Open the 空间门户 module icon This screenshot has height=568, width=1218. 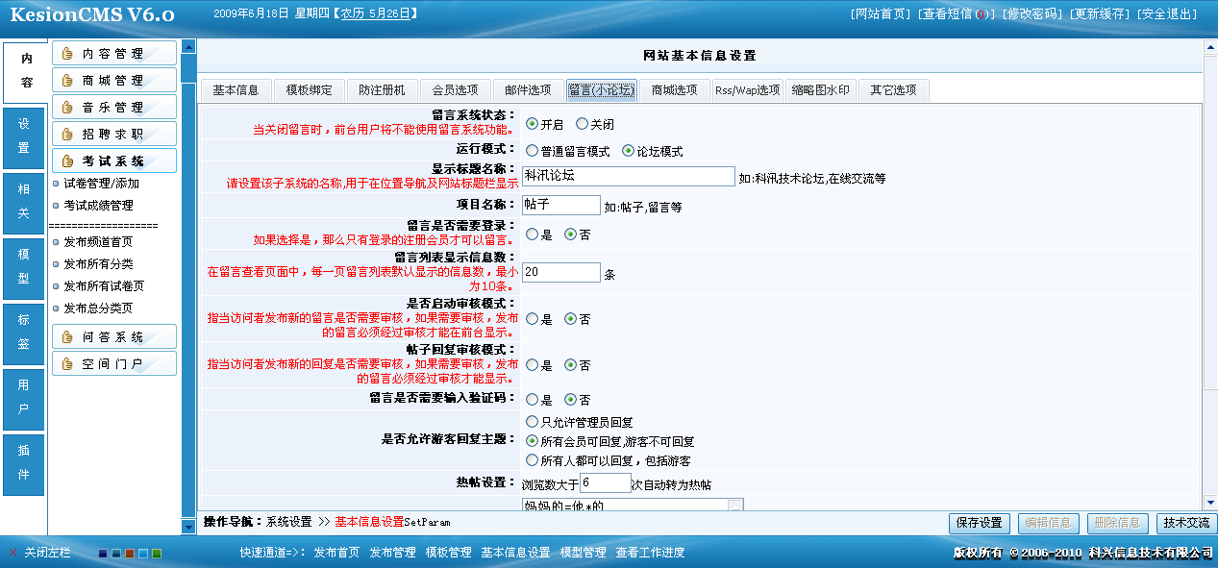(66, 363)
